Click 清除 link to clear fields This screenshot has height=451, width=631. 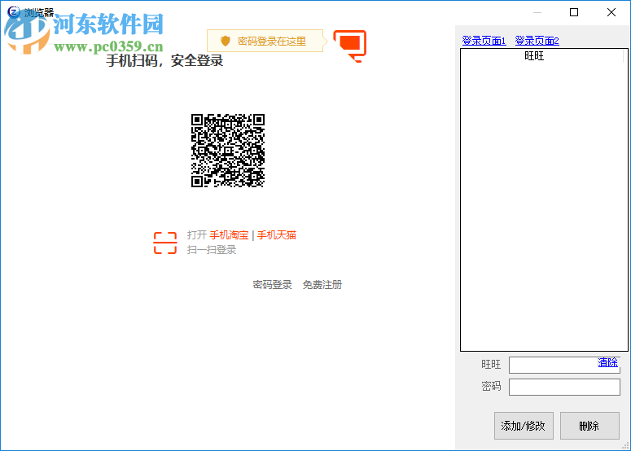[607, 362]
